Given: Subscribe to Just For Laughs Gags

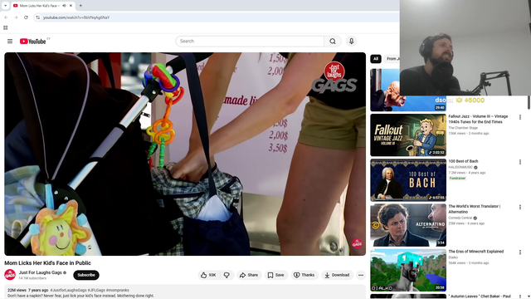Looking at the screenshot, I should [x=86, y=275].
